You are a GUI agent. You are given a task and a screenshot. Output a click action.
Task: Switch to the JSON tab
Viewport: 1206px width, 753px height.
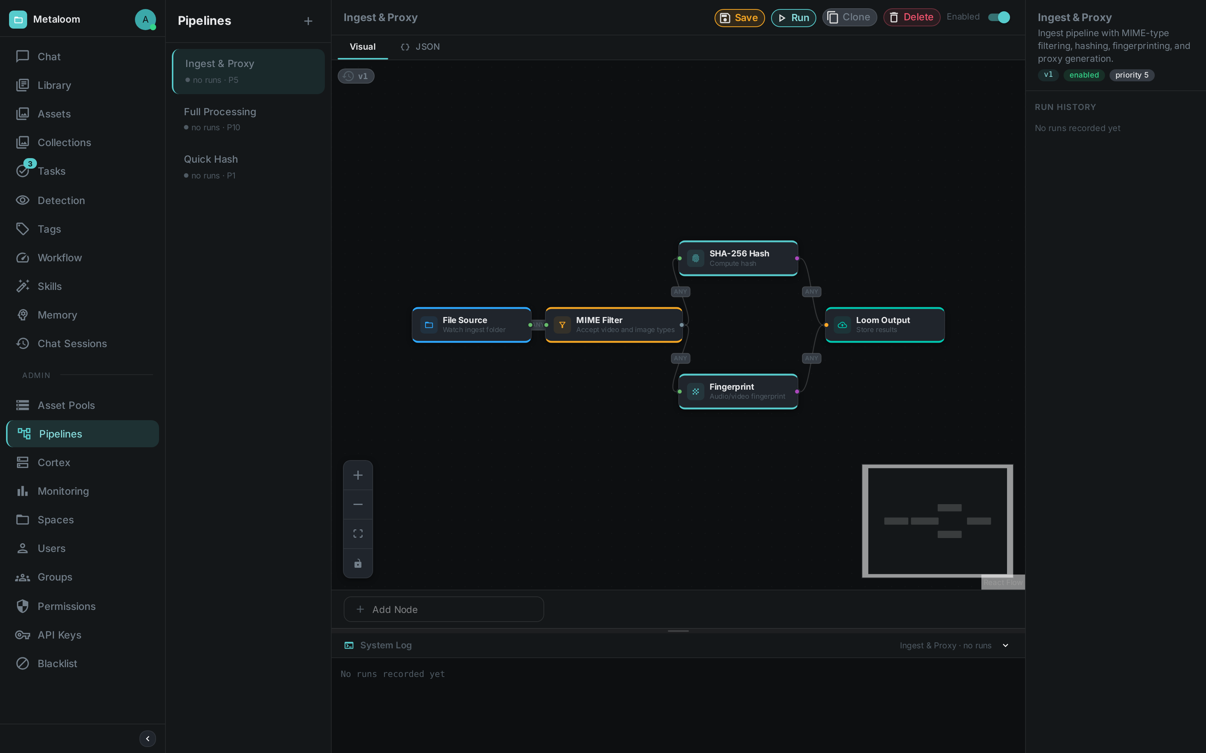[x=420, y=47]
